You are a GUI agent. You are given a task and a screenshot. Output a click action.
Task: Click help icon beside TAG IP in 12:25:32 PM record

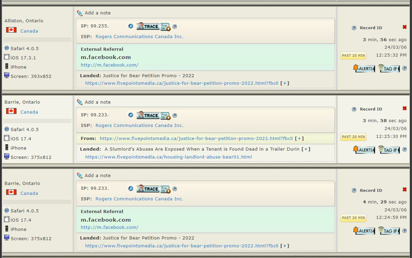click(x=404, y=69)
